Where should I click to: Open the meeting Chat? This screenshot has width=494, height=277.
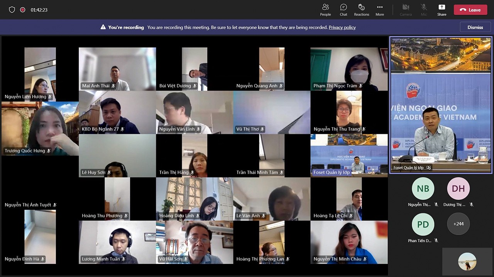343,10
